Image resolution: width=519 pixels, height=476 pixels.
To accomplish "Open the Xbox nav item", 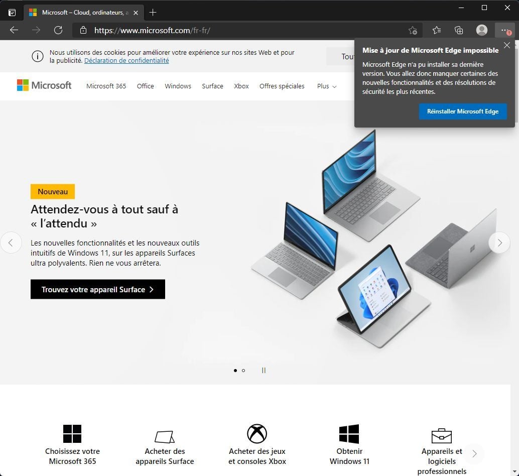I will click(x=241, y=86).
